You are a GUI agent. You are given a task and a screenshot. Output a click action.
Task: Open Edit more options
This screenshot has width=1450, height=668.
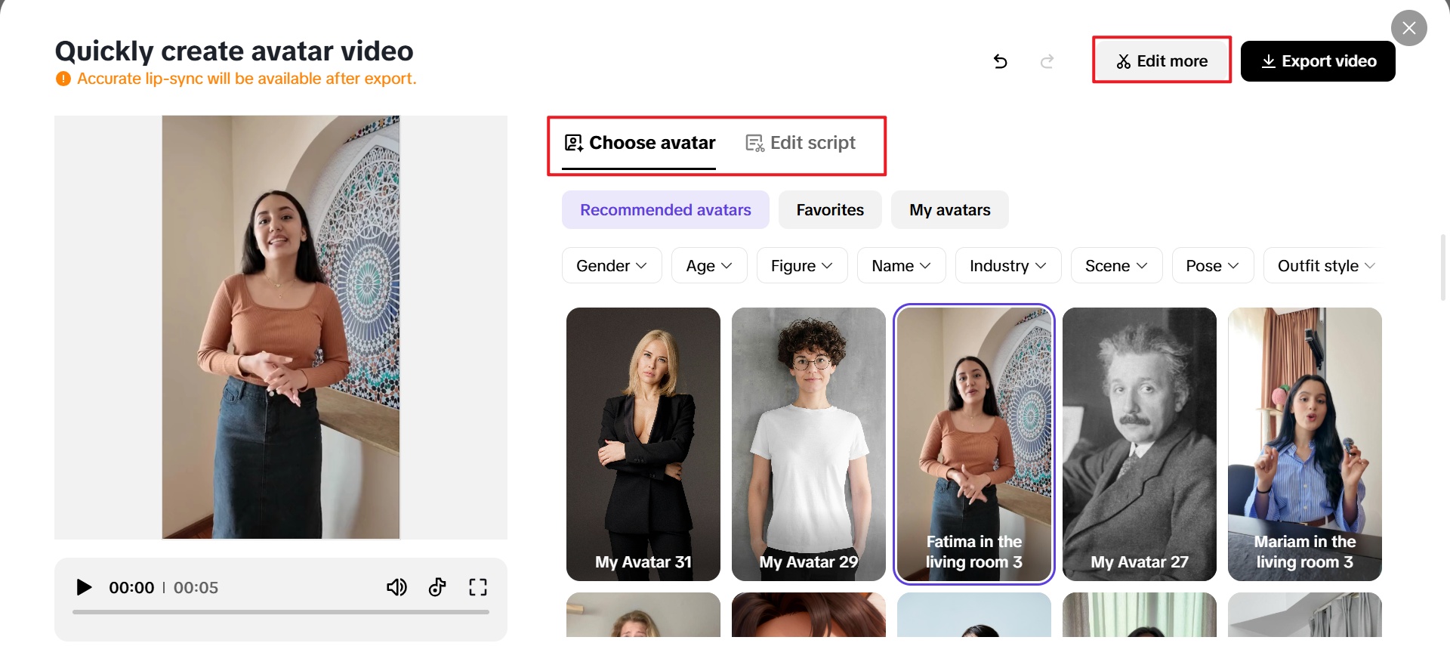pos(1161,60)
